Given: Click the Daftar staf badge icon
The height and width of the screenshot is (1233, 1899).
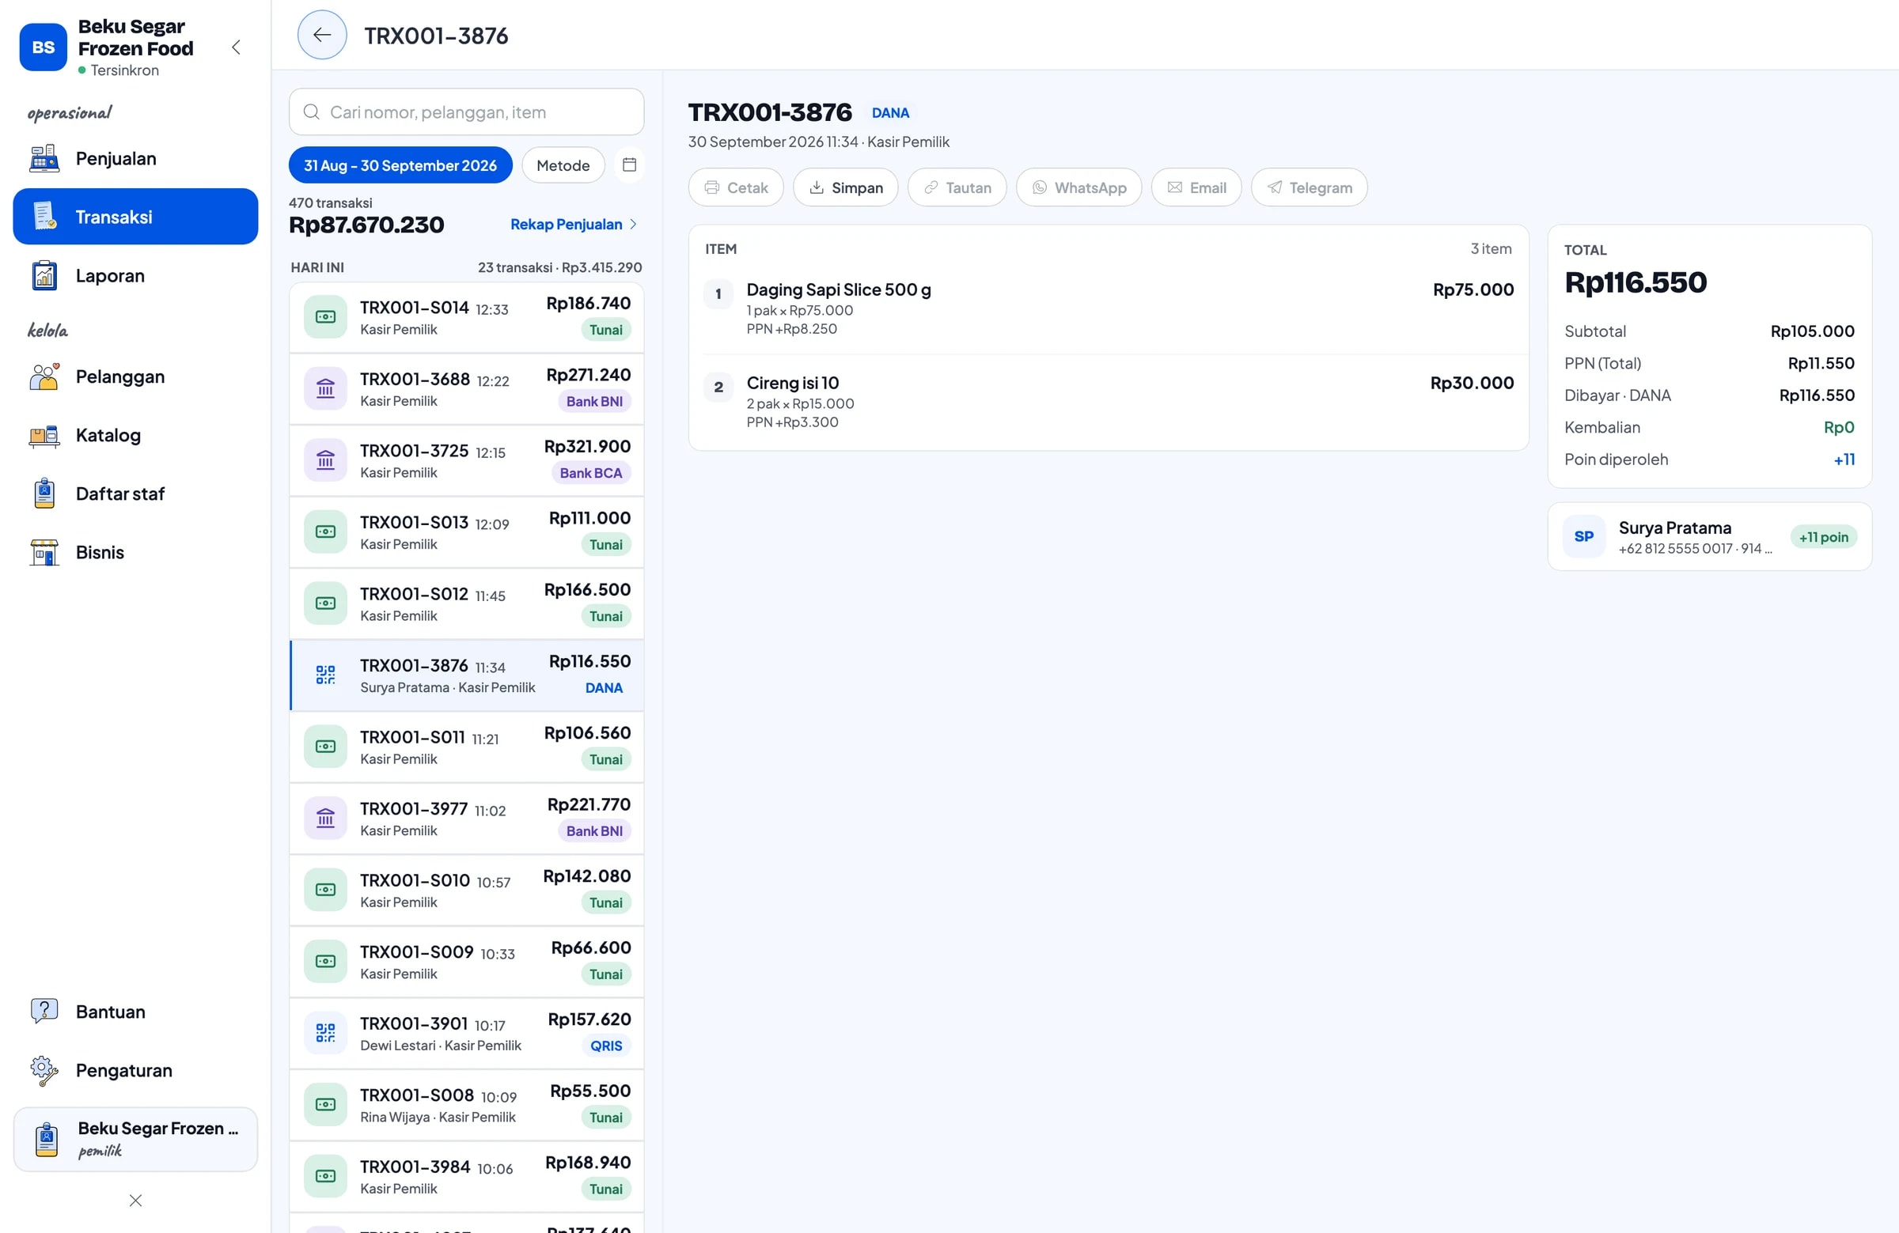Looking at the screenshot, I should point(44,494).
